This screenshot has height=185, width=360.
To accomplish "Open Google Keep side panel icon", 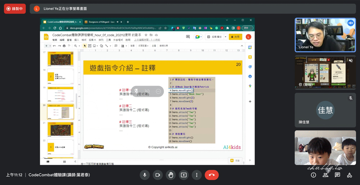I will [x=250, y=57].
